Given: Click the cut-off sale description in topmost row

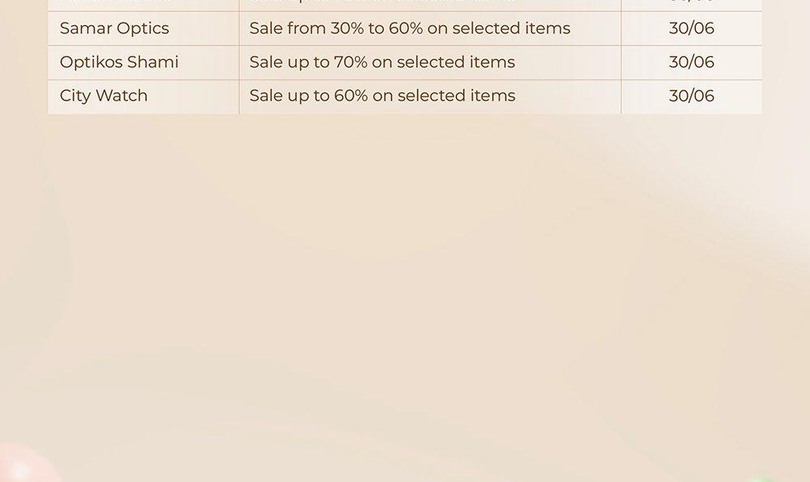Looking at the screenshot, I should pyautogui.click(x=382, y=2).
